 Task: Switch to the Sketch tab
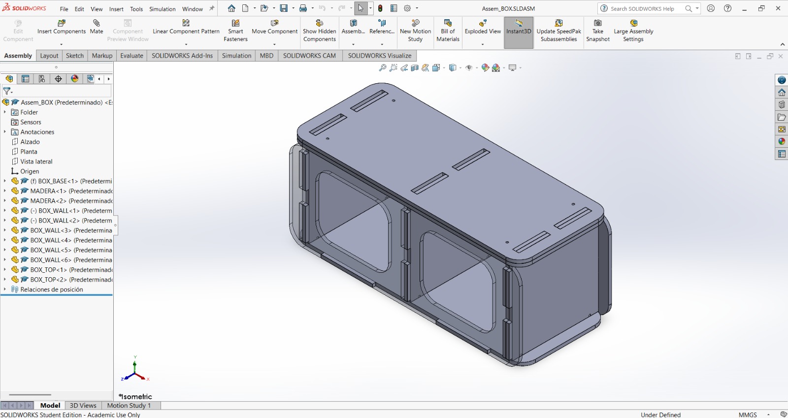point(75,56)
